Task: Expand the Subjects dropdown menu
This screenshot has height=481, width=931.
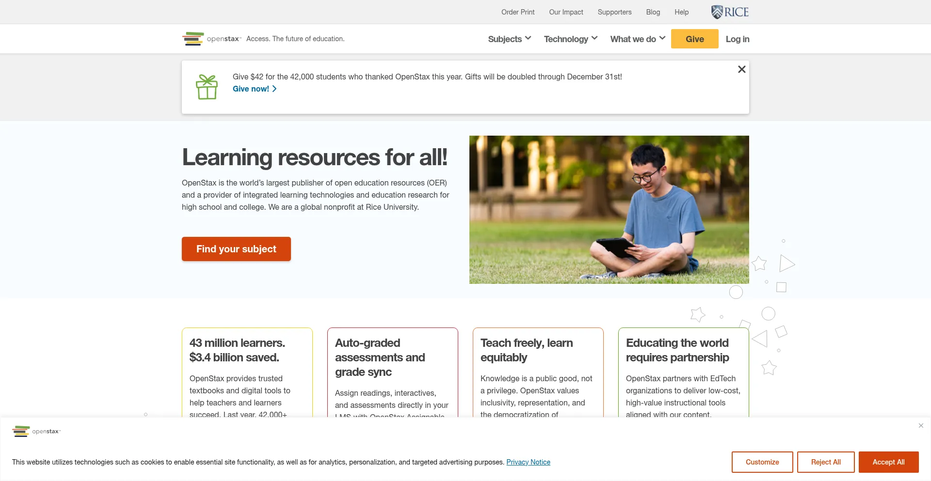Action: click(x=509, y=39)
